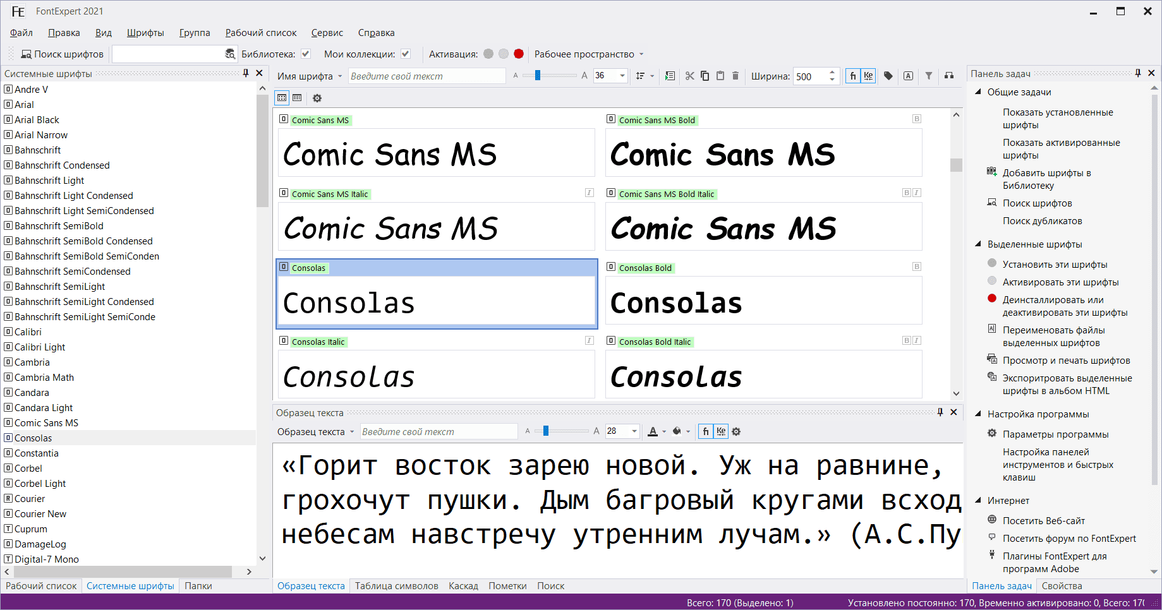Open the Рабочее пространство dropdown
This screenshot has width=1162, height=610.
click(589, 54)
